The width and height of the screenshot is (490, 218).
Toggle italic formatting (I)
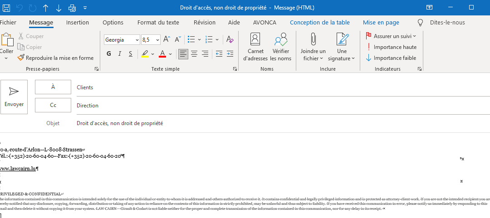(x=120, y=54)
